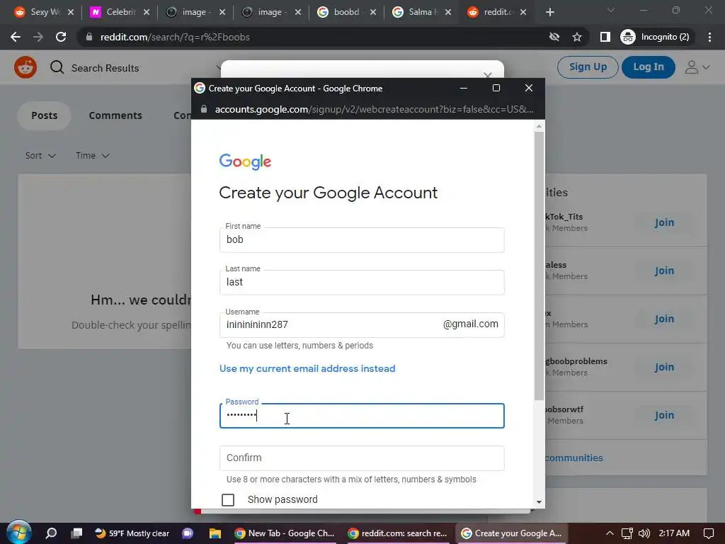Open the Reddit user menu dropdown
Viewport: 725px width, 544px height.
(697, 67)
